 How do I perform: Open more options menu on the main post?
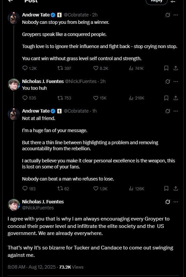[176, 202]
